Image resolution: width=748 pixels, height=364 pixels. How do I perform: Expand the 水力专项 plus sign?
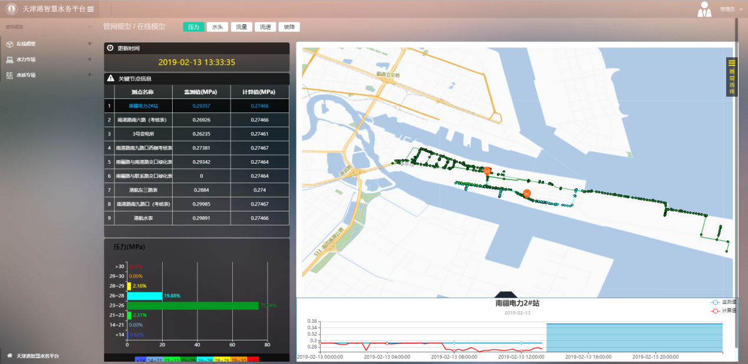90,59
